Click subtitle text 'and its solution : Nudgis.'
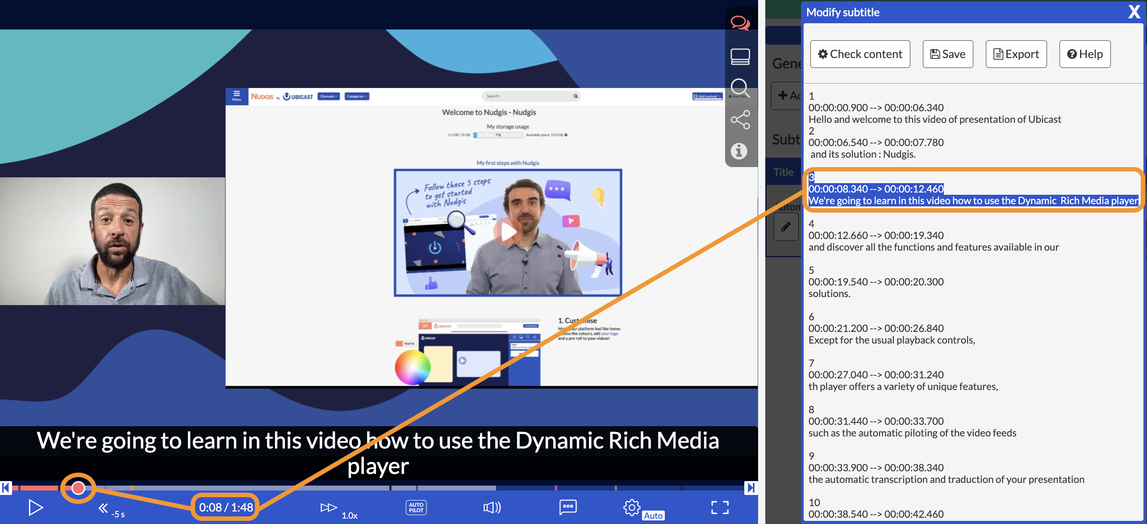1147x524 pixels. [863, 154]
